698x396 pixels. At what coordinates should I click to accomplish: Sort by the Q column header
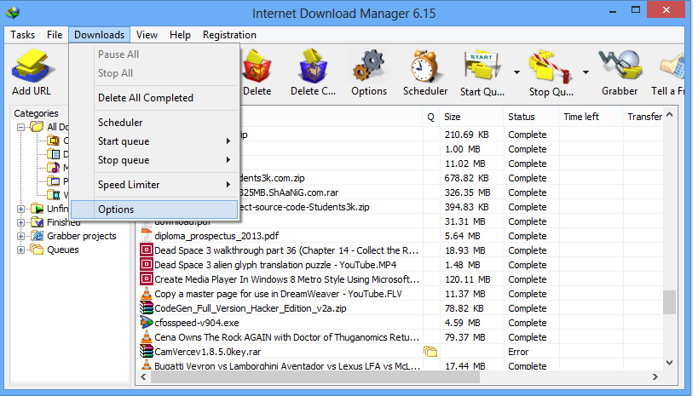430,117
